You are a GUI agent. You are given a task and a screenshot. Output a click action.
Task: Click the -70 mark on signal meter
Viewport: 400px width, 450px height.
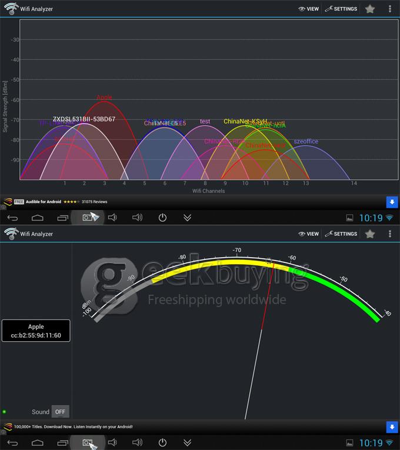(x=236, y=250)
